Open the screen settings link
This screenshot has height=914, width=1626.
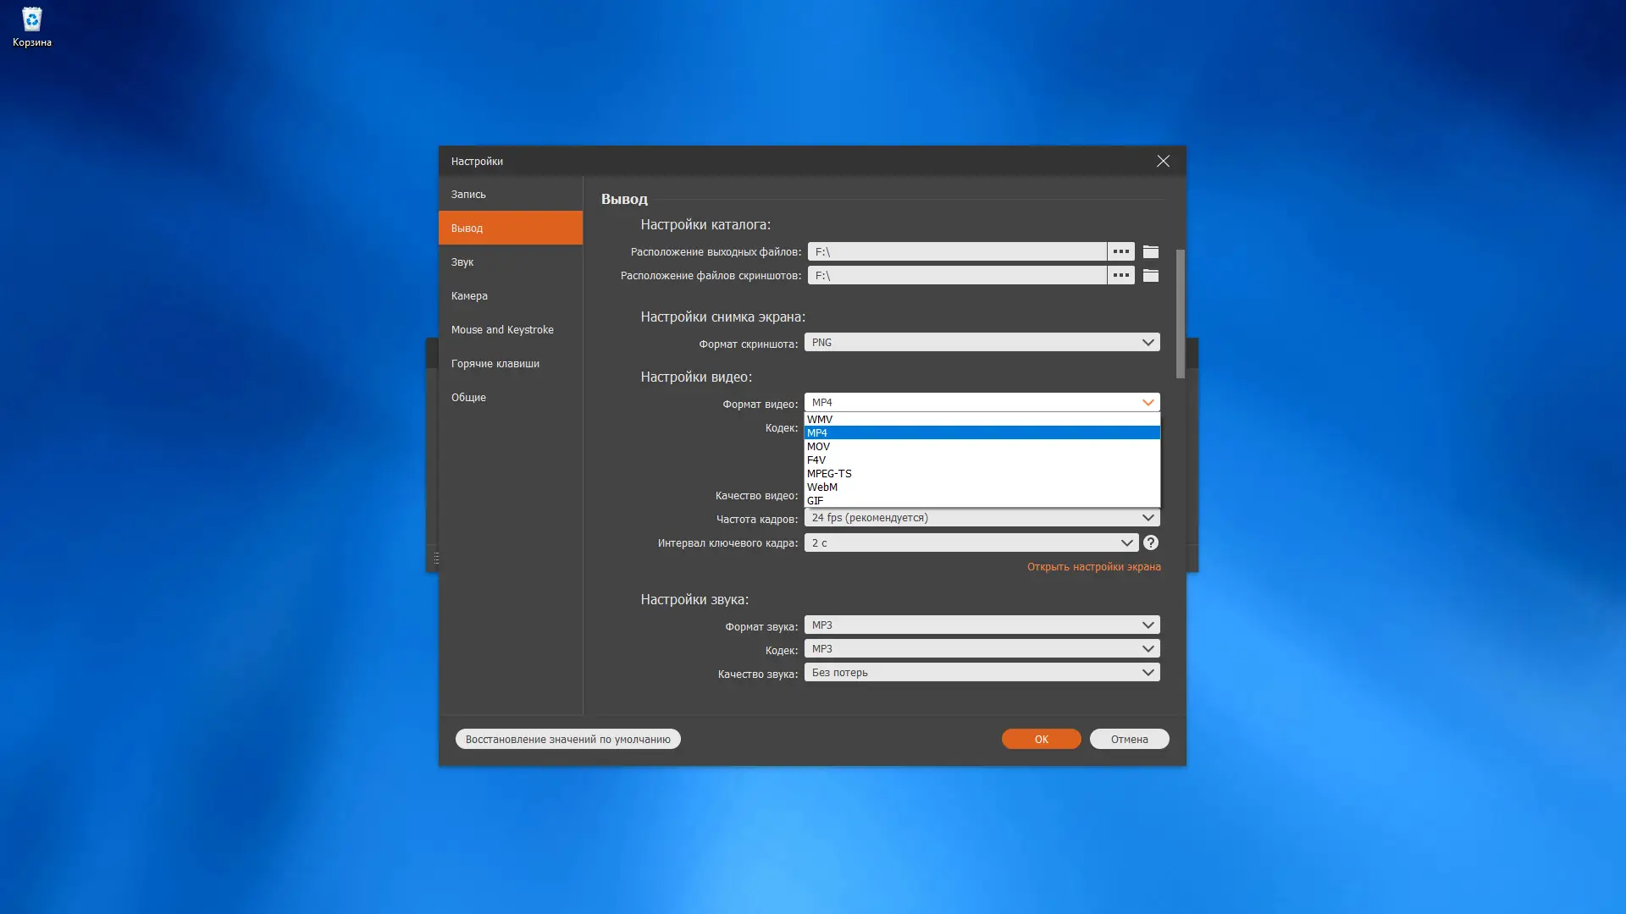click(1093, 567)
